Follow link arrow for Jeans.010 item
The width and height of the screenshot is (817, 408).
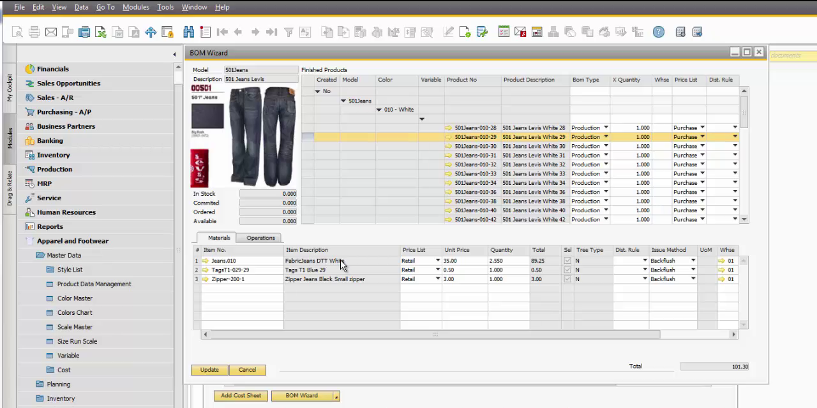click(206, 261)
